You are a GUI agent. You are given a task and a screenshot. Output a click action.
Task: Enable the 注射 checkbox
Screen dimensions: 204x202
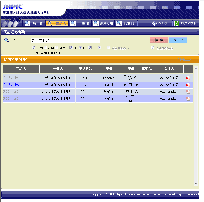click(45, 48)
